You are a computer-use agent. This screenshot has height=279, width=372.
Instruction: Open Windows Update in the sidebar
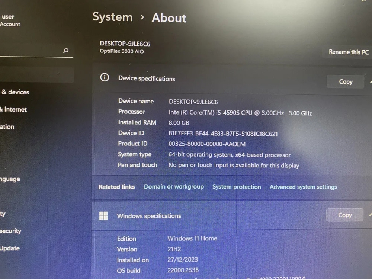pos(10,248)
